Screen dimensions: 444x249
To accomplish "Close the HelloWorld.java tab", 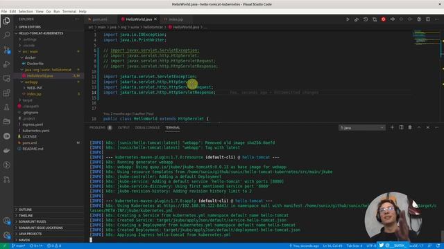I will tap(155, 19).
